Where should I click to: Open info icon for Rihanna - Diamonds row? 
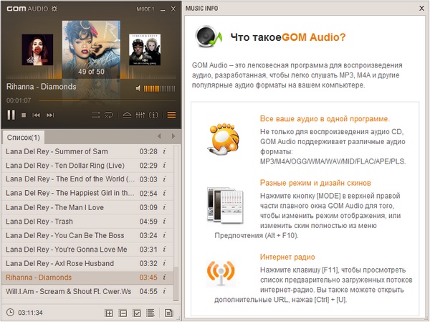point(165,277)
